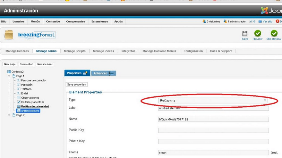The height and width of the screenshot is (158, 282).
Task: Switch to Manage Pieces tab
Action: click(103, 51)
